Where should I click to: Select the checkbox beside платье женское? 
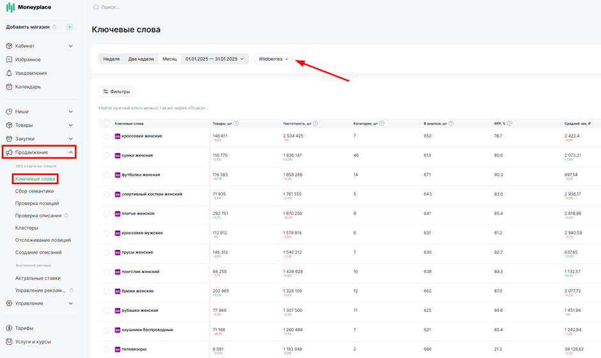(107, 214)
